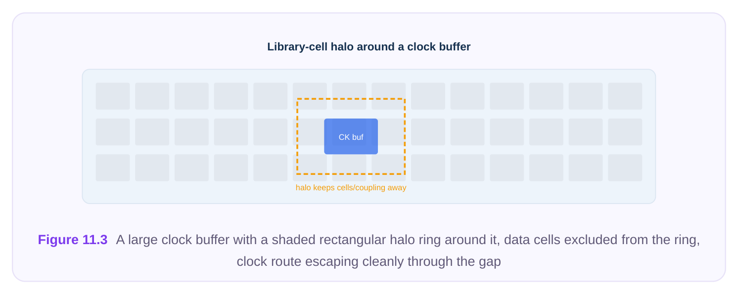Click the second cell in the top row
The height and width of the screenshot is (295, 739).
pos(152,96)
